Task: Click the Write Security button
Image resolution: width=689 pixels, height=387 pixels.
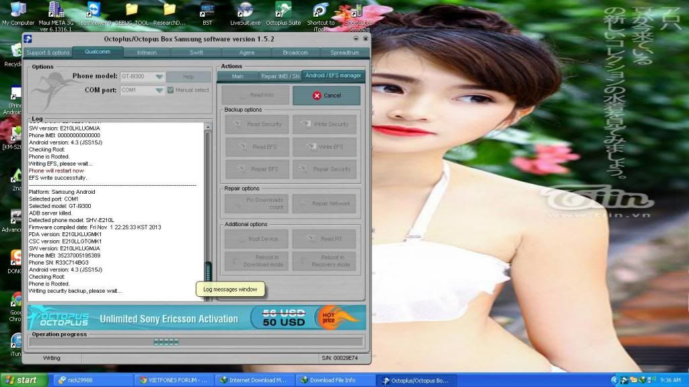Action: tap(325, 125)
